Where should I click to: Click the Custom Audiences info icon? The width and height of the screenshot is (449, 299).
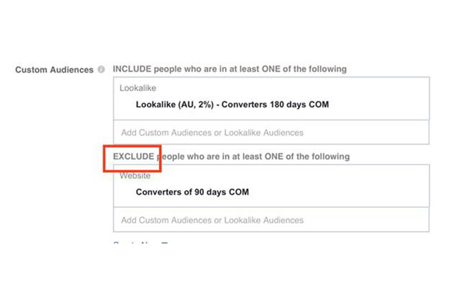101,69
